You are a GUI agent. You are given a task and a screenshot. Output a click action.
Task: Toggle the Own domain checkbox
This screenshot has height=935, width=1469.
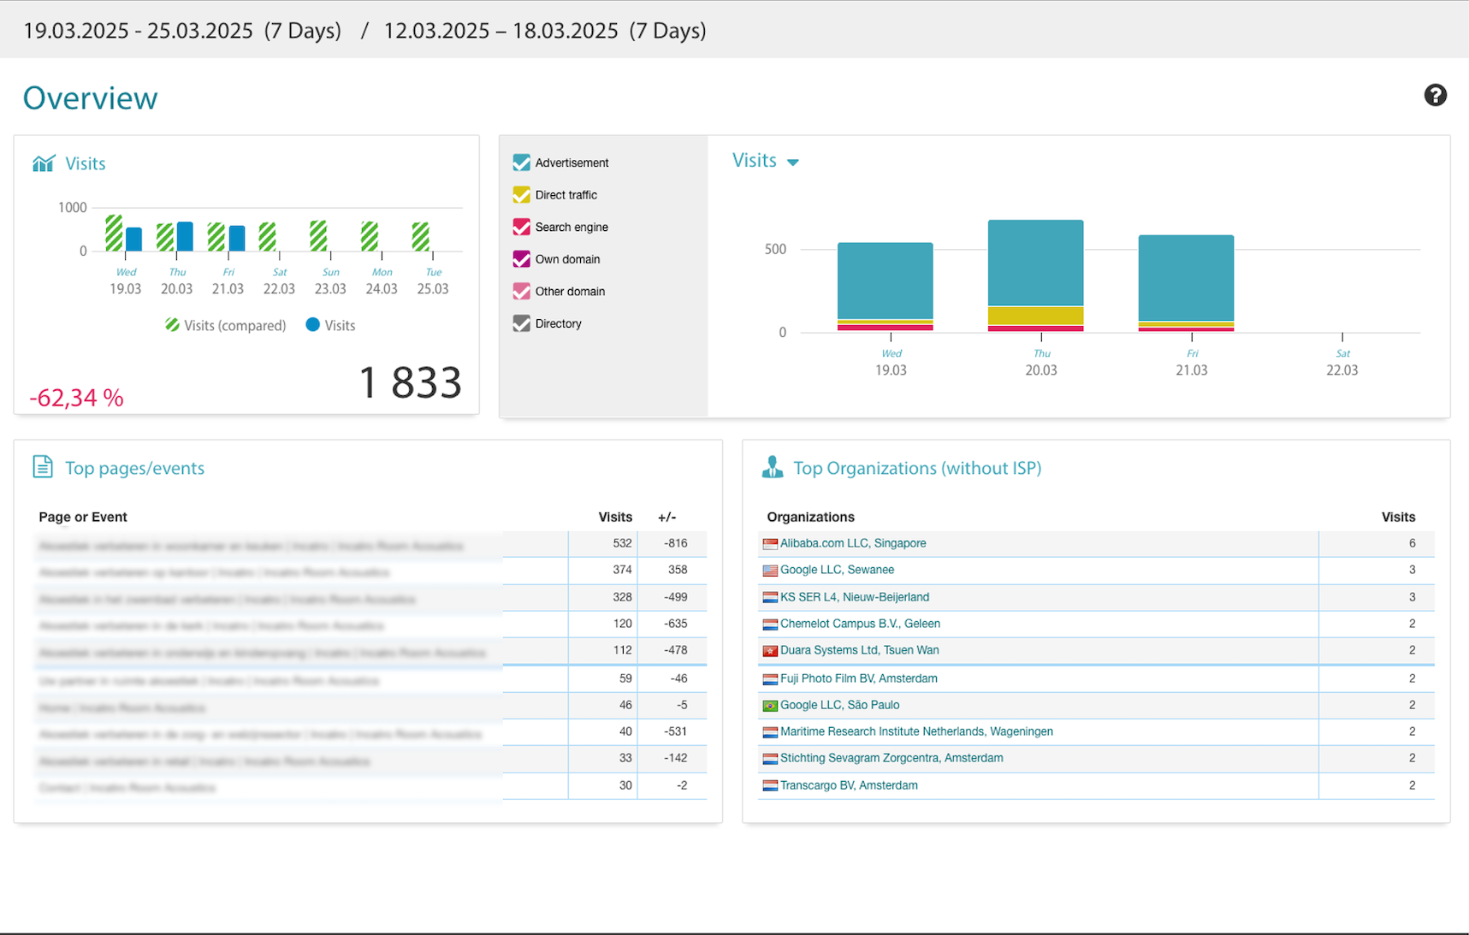521,258
